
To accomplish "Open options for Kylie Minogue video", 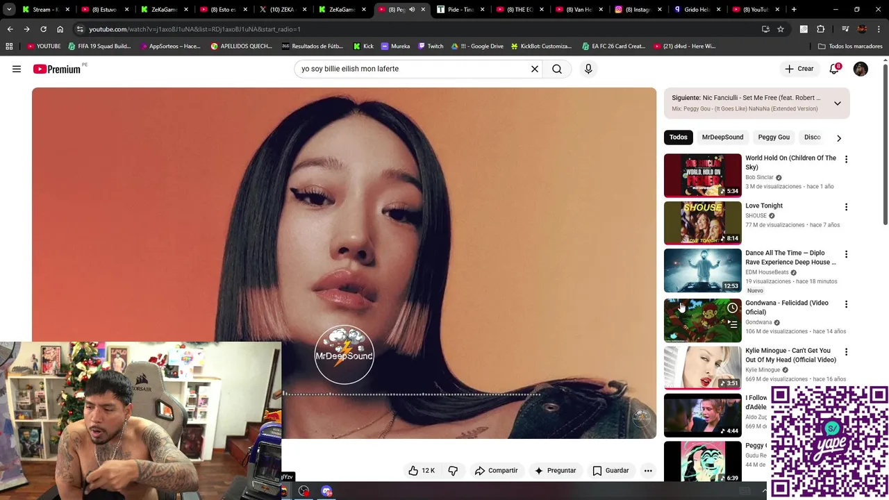I will (x=846, y=352).
